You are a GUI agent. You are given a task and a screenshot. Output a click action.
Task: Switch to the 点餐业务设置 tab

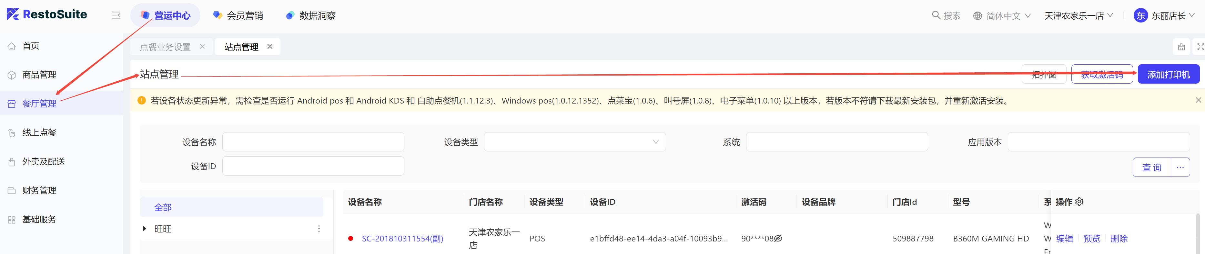165,47
